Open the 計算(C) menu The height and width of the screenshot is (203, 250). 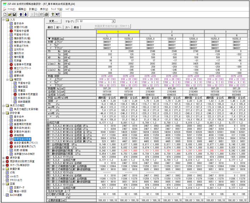tap(33, 8)
